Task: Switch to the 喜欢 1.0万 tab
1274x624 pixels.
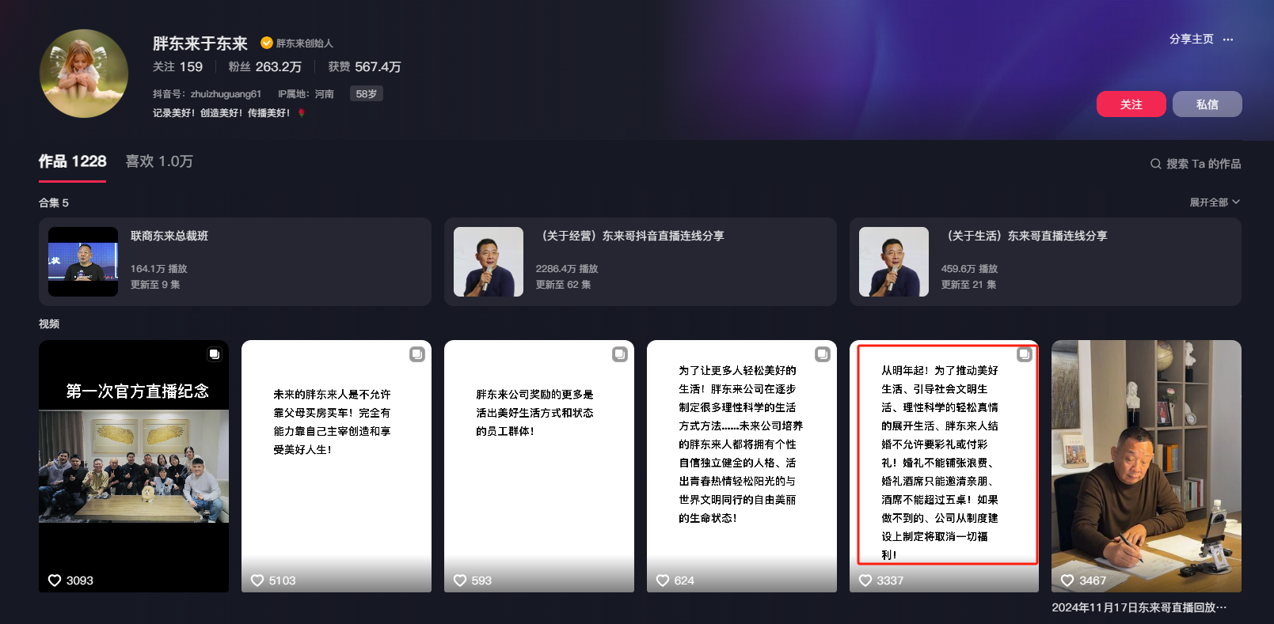Action: 159,161
